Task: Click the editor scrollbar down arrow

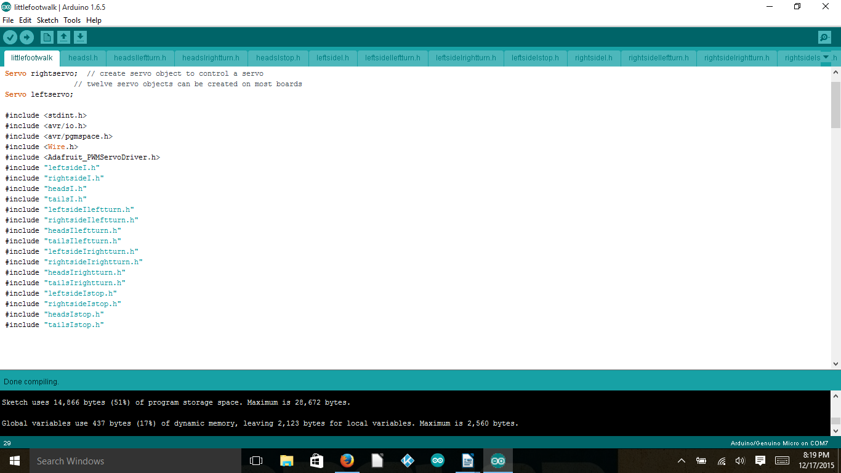Action: 835,363
